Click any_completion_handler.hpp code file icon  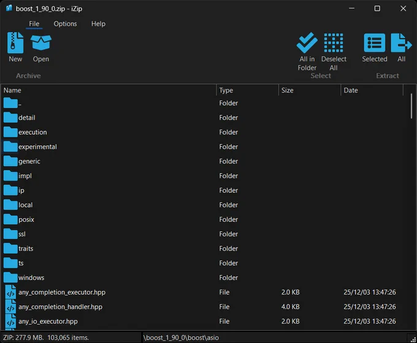10,307
